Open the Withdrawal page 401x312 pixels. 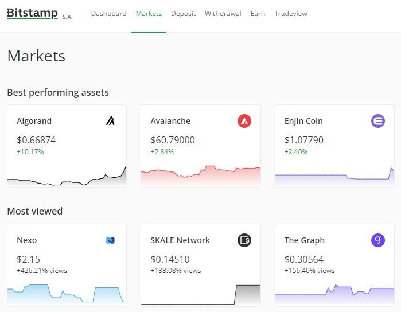click(x=223, y=14)
